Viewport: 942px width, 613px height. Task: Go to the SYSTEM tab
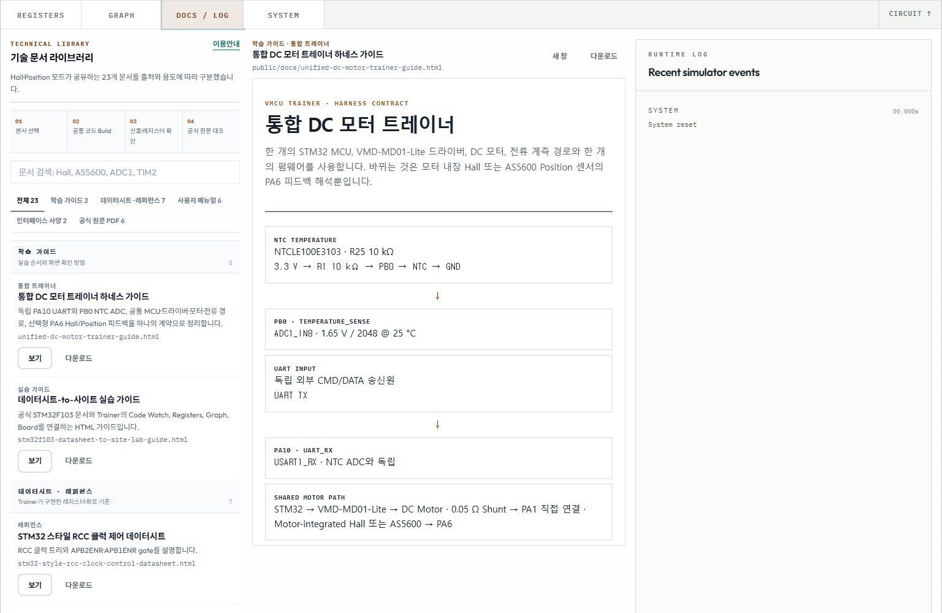coord(283,15)
